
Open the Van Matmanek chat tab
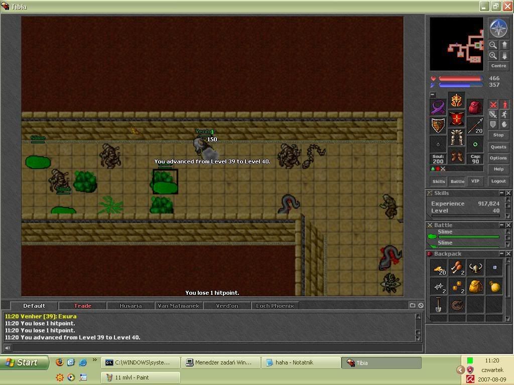(x=179, y=306)
